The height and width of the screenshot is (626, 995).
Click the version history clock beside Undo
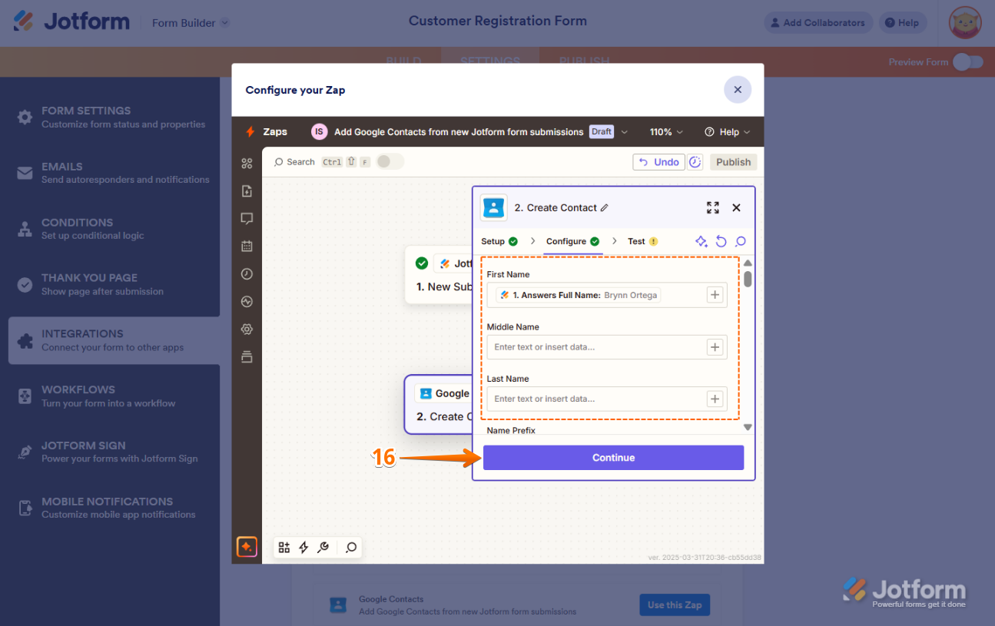(695, 162)
